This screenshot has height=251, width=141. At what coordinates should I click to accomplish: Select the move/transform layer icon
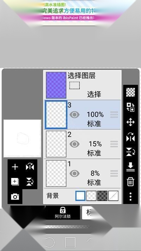coord(130,122)
